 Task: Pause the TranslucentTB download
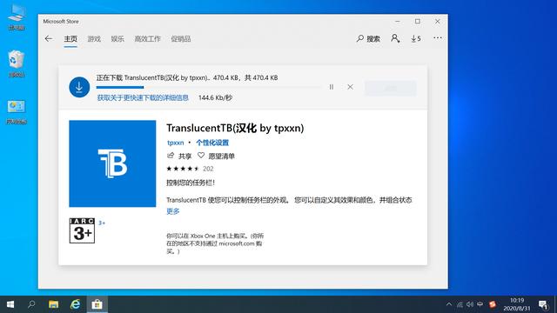[x=332, y=87]
